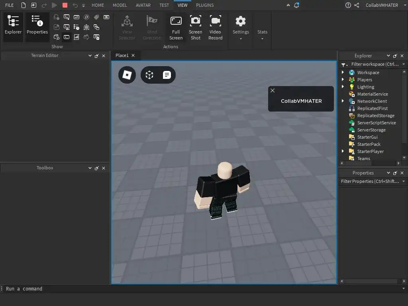Click the Open place icon beside New file

click(34, 5)
